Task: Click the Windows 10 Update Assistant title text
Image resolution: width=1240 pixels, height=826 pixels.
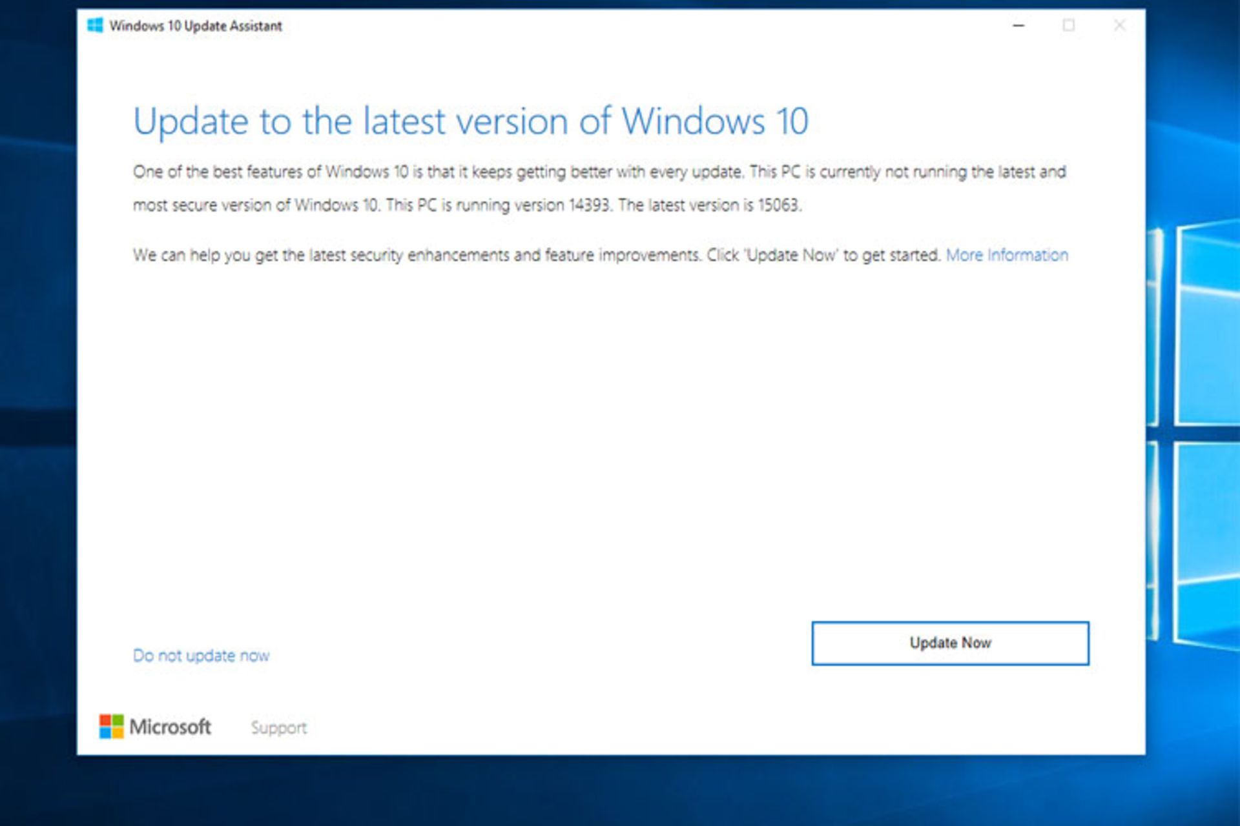Action: click(196, 26)
